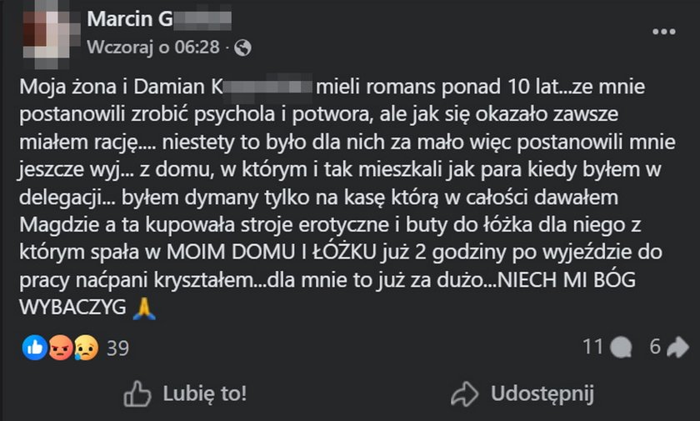Click the comment bubble icon
700x421 pixels.
click(x=621, y=347)
